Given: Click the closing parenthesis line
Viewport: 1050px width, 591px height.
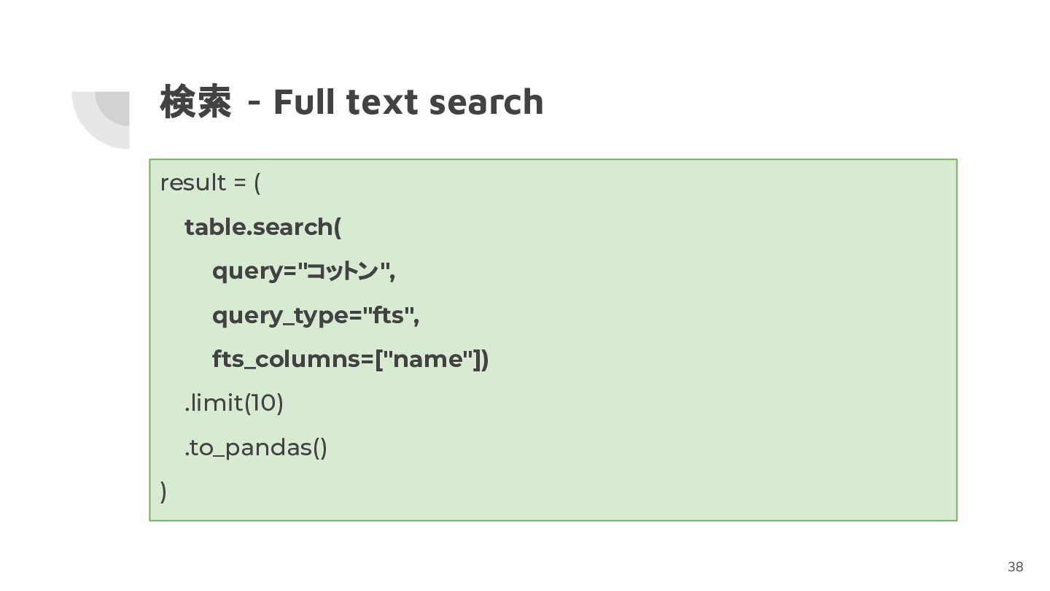Looking at the screenshot, I should (163, 492).
